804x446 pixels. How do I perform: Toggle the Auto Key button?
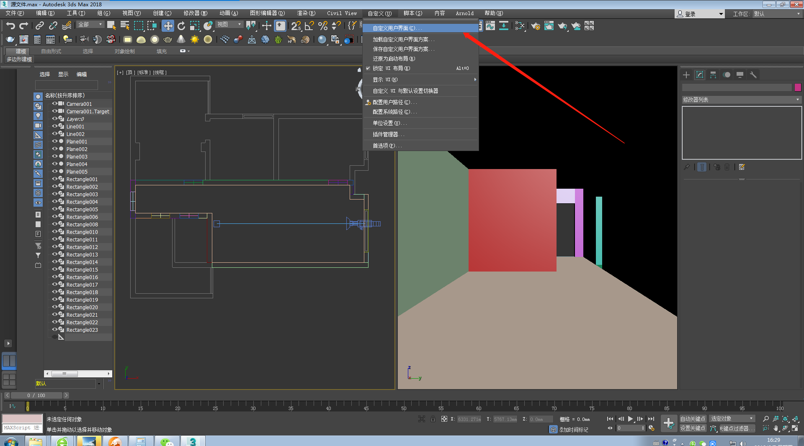[693, 418]
